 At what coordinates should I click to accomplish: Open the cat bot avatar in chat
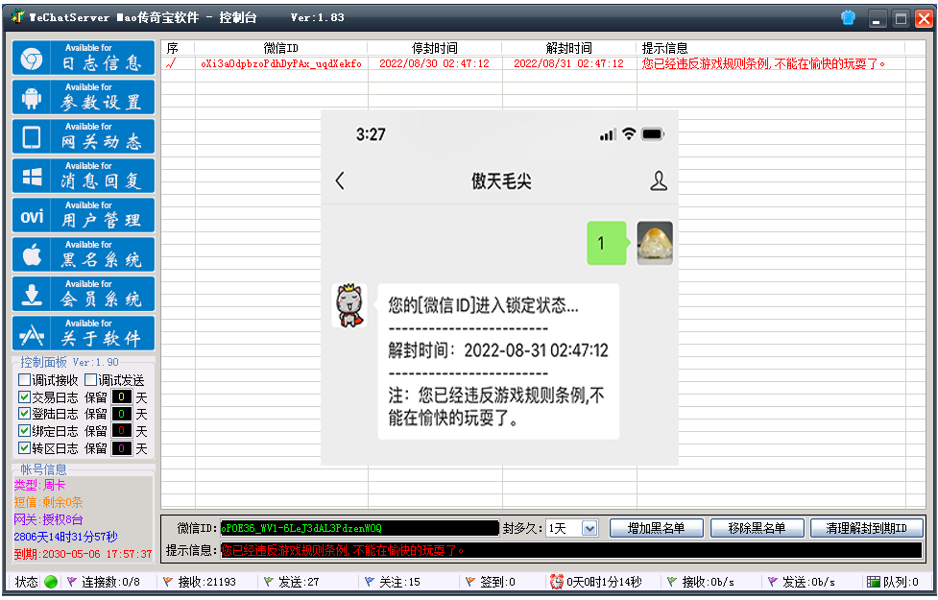point(350,305)
